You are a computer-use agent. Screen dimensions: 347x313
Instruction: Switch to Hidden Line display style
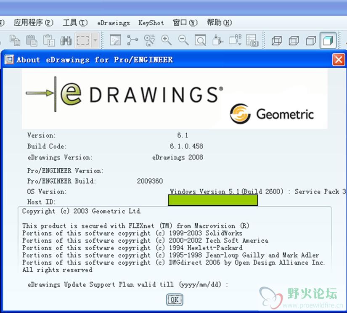click(x=294, y=41)
